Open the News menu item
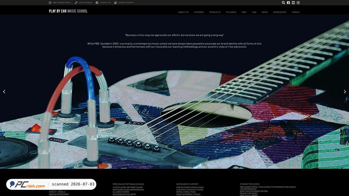The image size is (349, 196). pyautogui.click(x=265, y=12)
